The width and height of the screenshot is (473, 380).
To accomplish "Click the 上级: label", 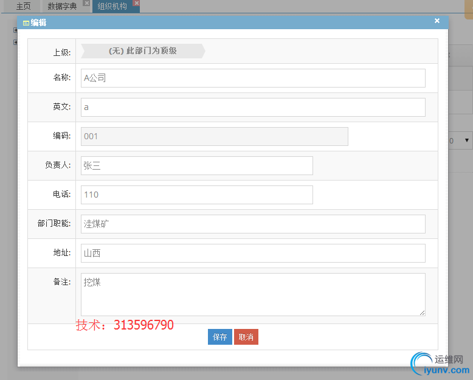I will coord(62,52).
